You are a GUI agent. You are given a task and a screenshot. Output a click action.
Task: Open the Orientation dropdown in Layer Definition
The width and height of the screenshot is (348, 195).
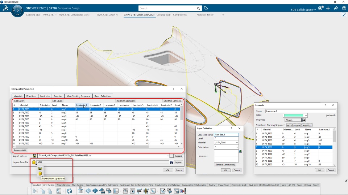237,147
